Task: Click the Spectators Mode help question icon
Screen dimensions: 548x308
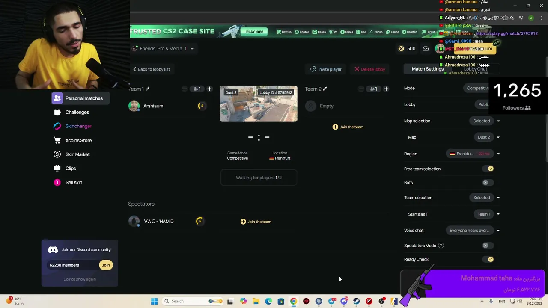Action: (x=441, y=246)
